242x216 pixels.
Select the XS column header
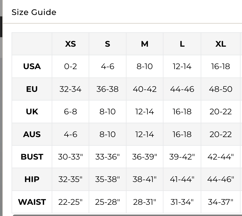(x=70, y=44)
